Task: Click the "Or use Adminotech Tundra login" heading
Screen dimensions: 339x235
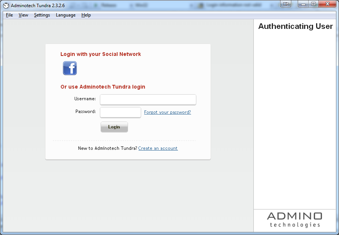Action: pyautogui.click(x=103, y=87)
